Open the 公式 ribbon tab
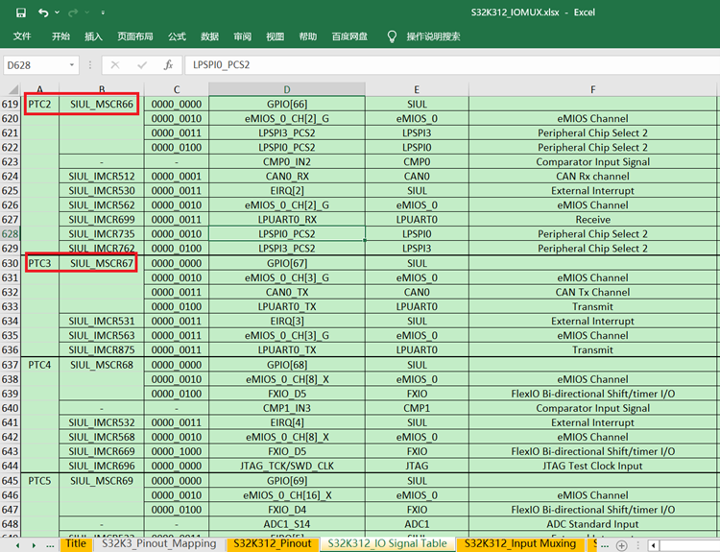 pos(177,36)
